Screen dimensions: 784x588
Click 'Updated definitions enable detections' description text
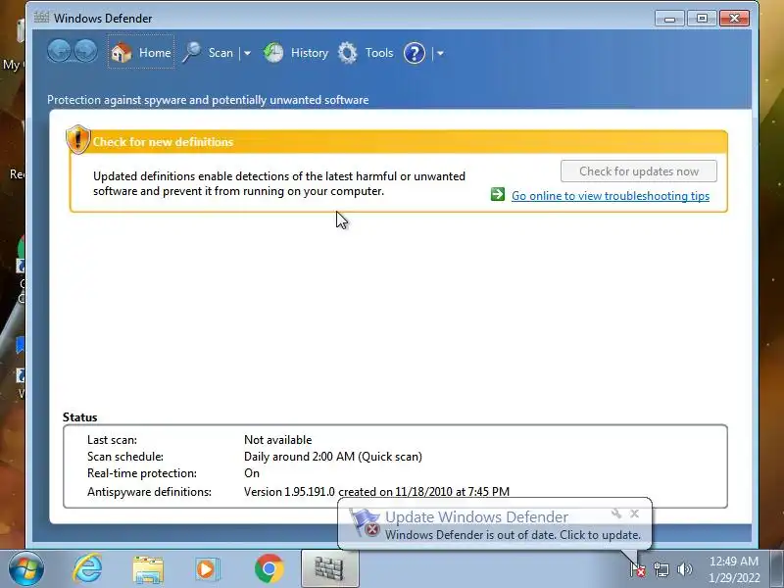[279, 183]
